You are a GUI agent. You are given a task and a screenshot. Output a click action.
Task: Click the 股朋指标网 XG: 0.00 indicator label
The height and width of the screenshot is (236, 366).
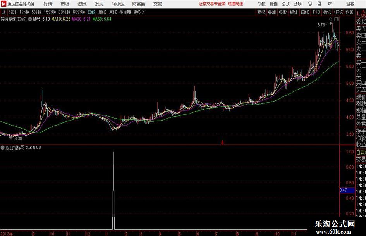pyautogui.click(x=23, y=148)
